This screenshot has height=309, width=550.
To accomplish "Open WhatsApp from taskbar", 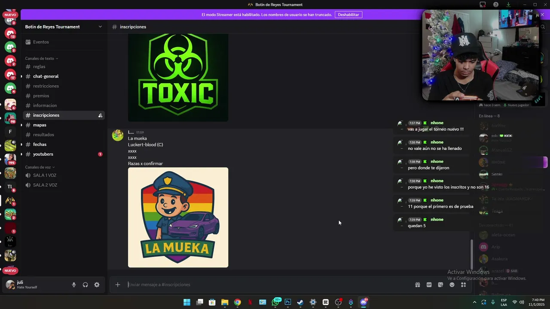I will pyautogui.click(x=275, y=302).
